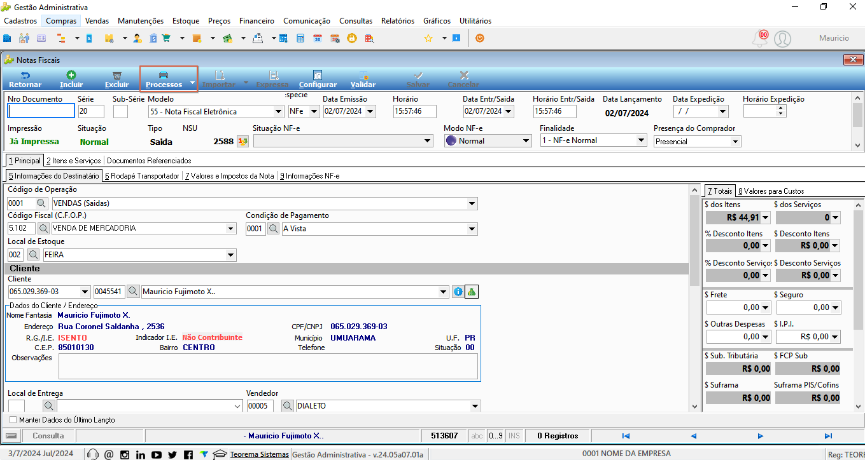
Task: Switch to Itens e Serviços tab
Action: [73, 161]
